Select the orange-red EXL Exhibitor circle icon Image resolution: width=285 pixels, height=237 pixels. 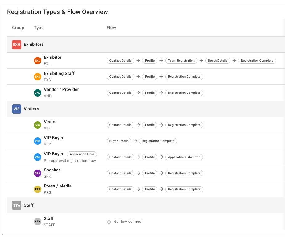pos(38,61)
